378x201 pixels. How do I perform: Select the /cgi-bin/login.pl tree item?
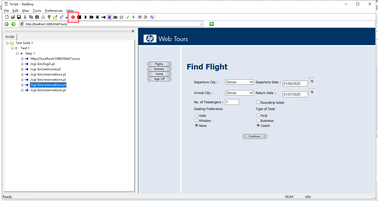[43, 64]
